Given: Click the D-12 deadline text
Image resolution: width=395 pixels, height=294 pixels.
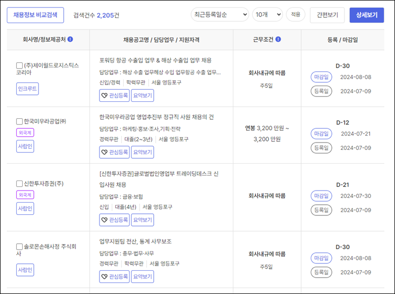Looking at the screenshot, I should [x=343, y=122].
